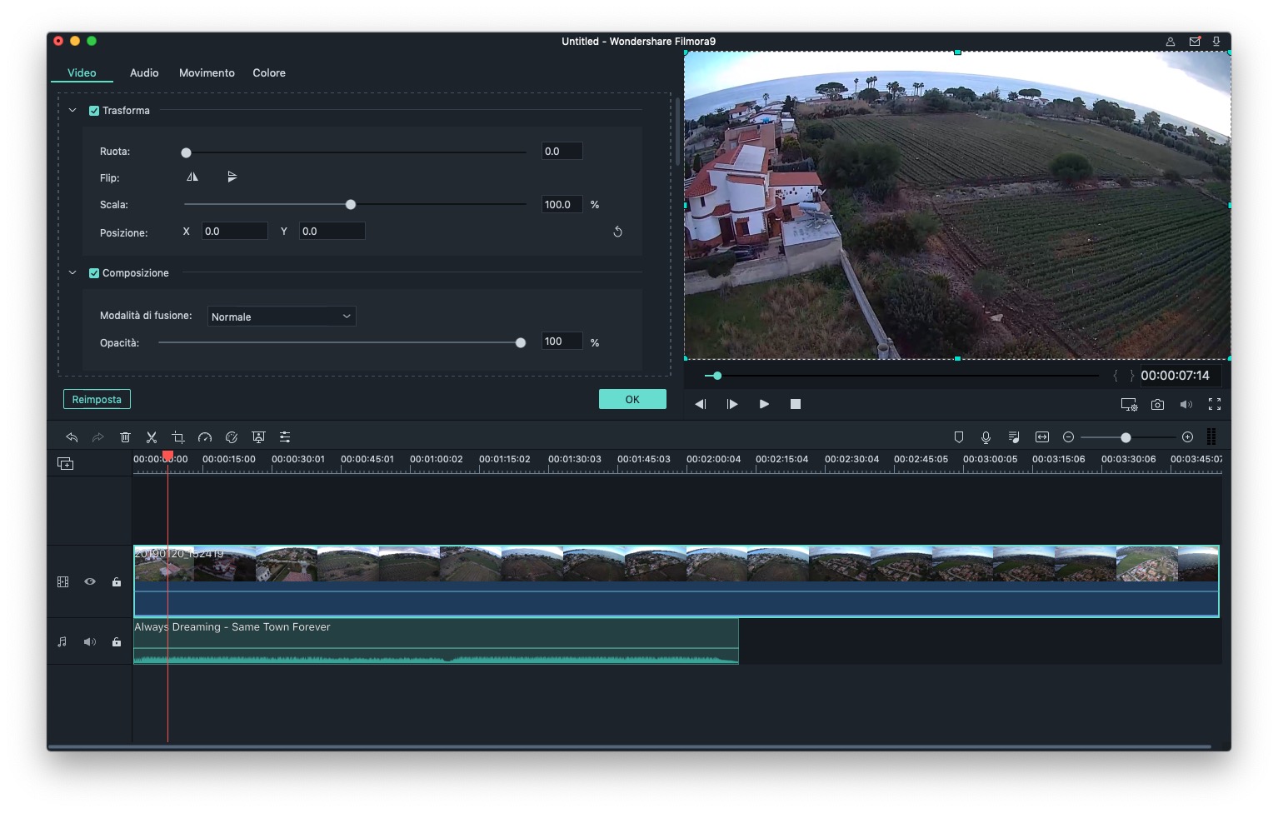The image size is (1278, 813).
Task: Select the Split scissors tool
Action: point(151,436)
